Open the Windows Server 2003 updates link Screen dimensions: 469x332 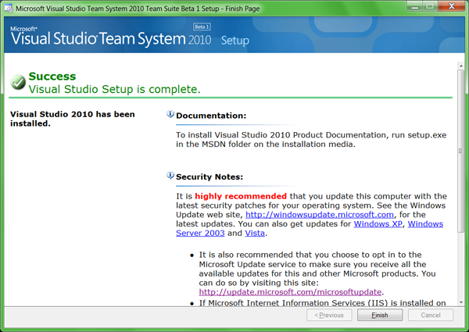point(200,233)
